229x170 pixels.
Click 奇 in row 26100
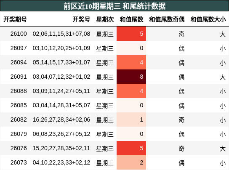pos(181,34)
